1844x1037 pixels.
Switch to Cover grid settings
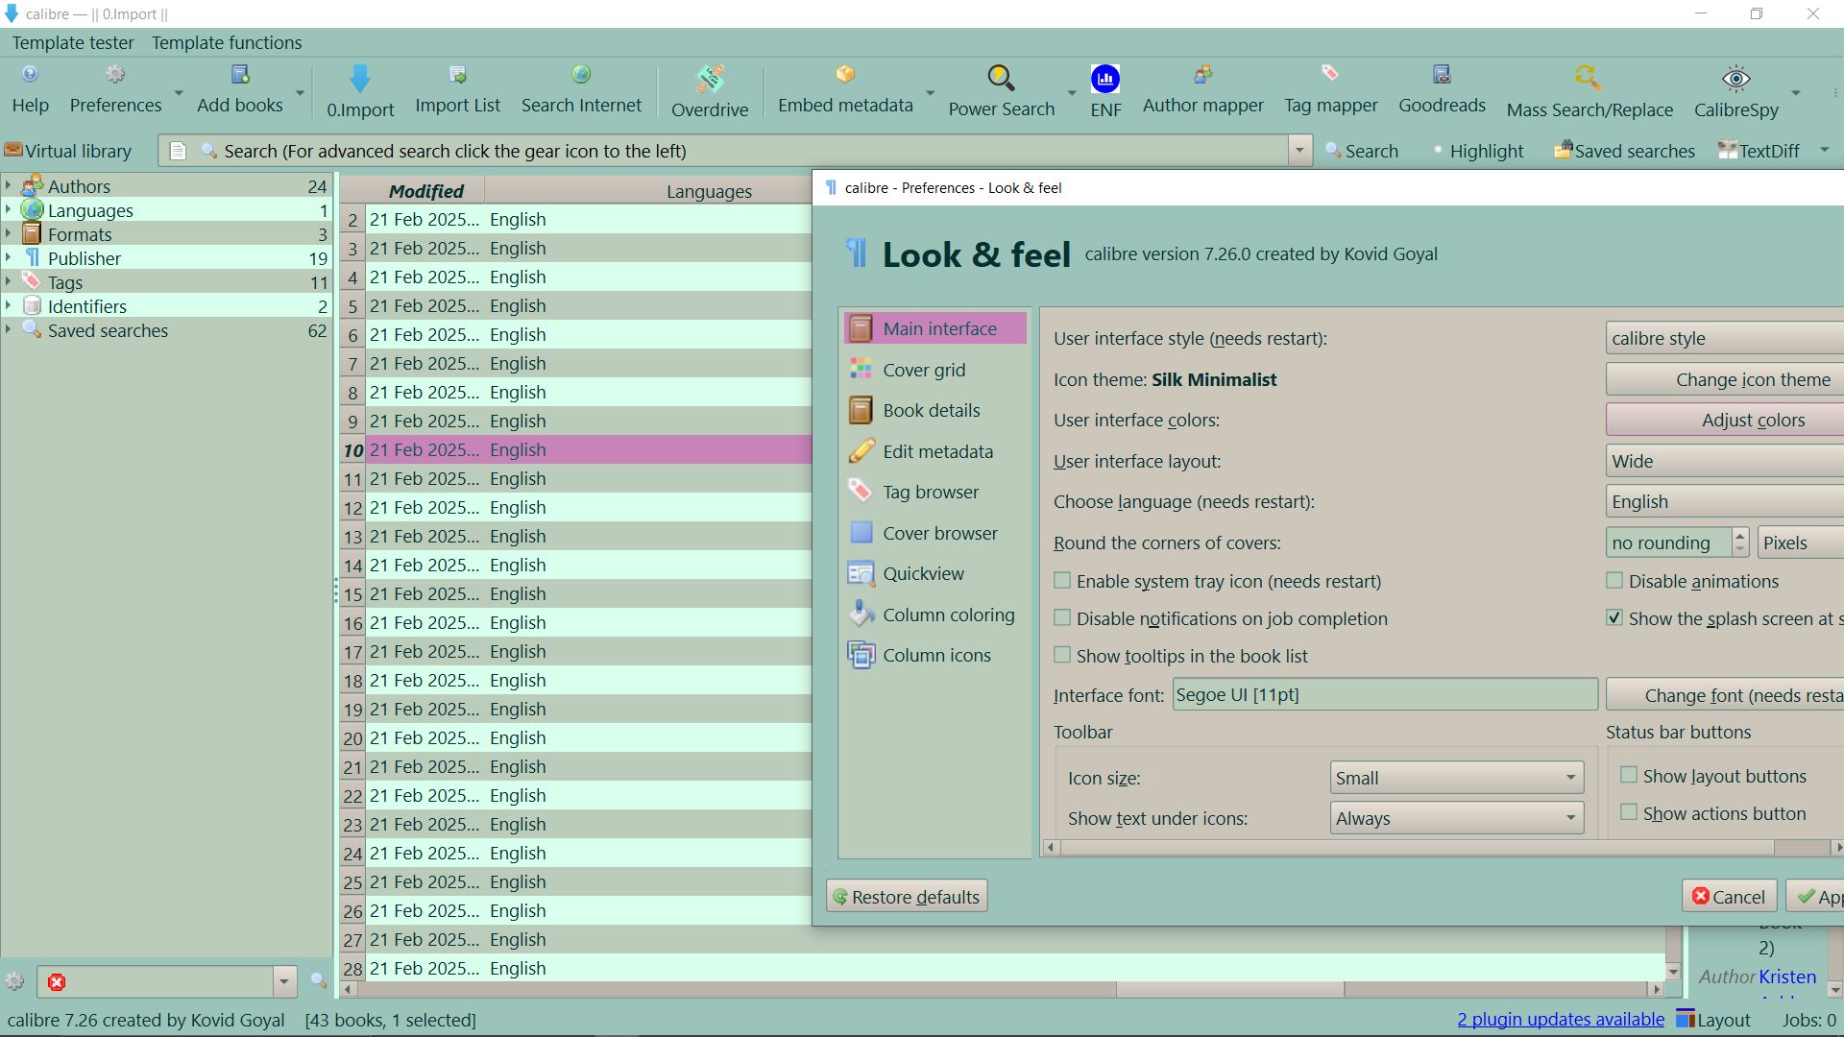pos(934,370)
